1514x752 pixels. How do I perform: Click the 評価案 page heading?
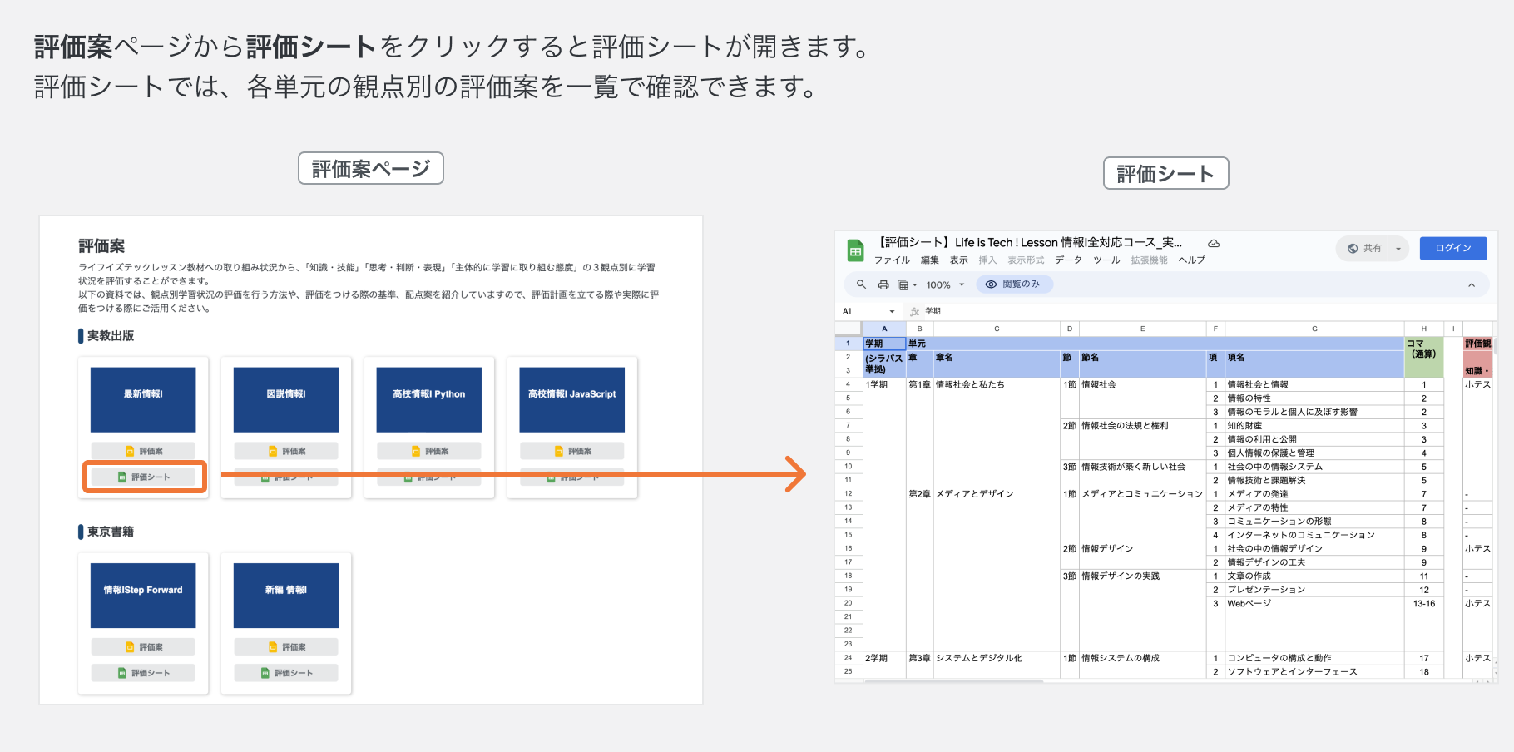(x=101, y=246)
